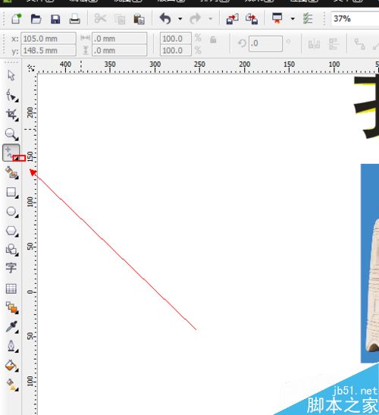Select the Interactive fill tool

[12, 385]
